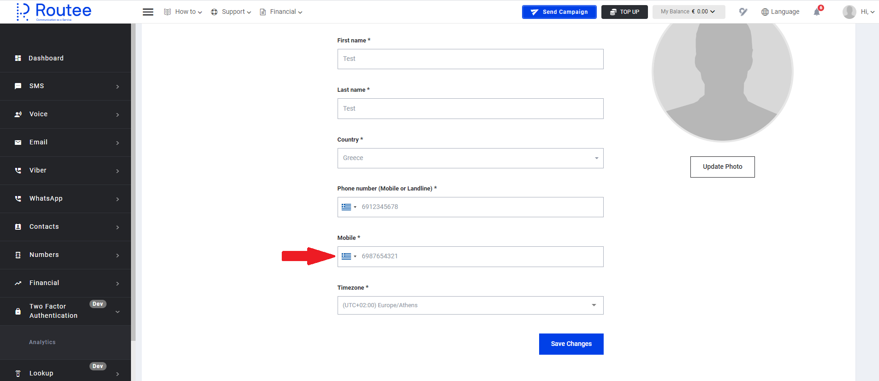Expand the SMS sidebar section
The image size is (879, 381).
point(118,87)
